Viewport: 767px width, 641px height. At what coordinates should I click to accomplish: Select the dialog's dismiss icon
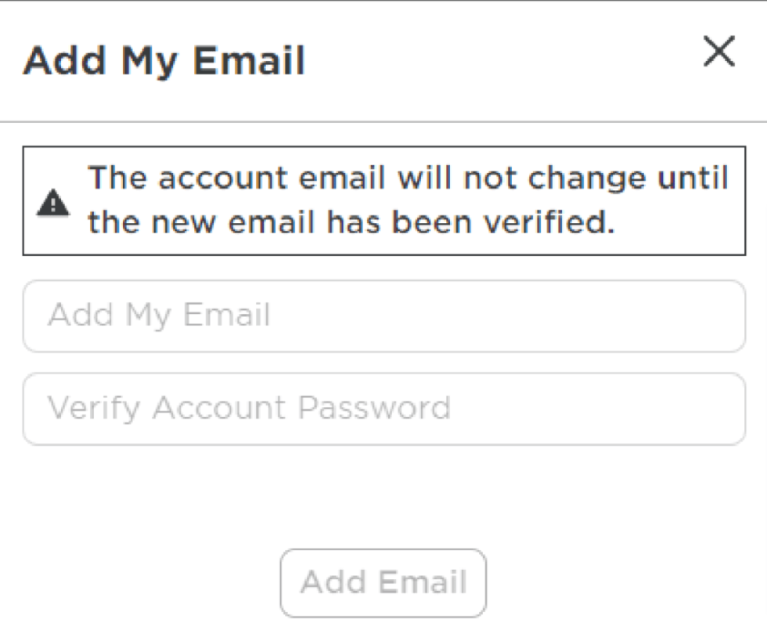click(x=718, y=52)
